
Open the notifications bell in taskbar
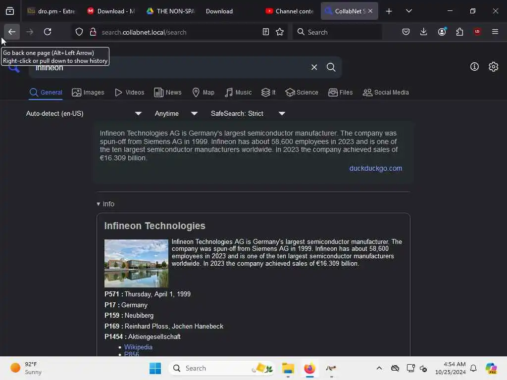point(473,368)
